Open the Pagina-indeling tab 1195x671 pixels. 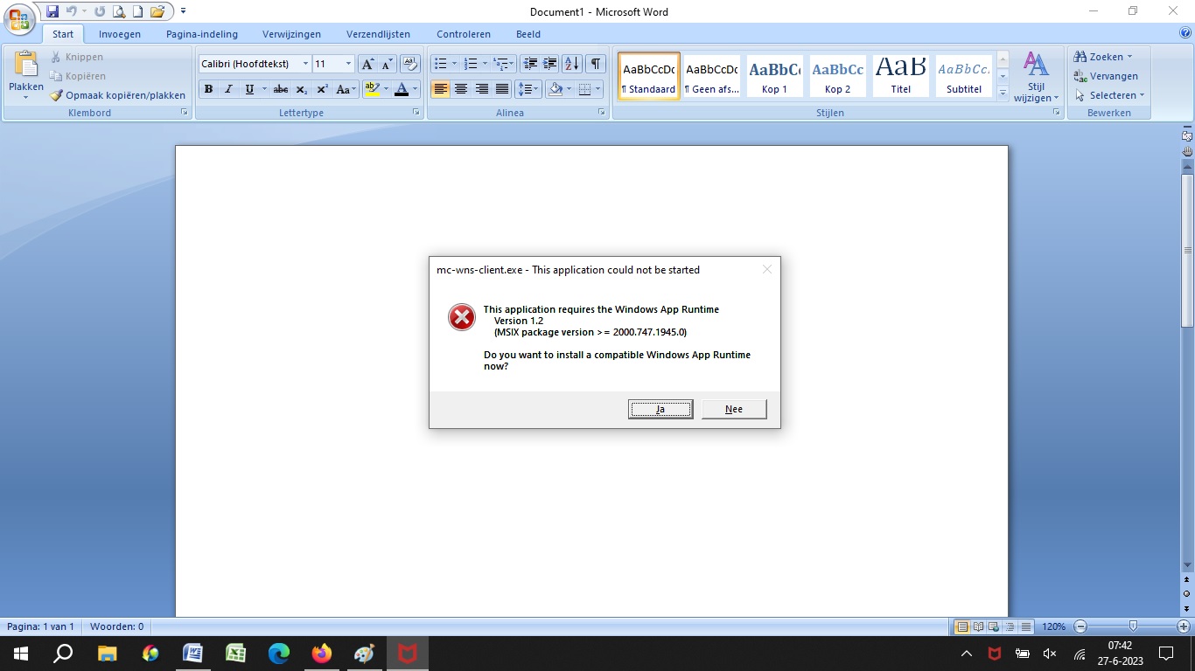pyautogui.click(x=202, y=34)
